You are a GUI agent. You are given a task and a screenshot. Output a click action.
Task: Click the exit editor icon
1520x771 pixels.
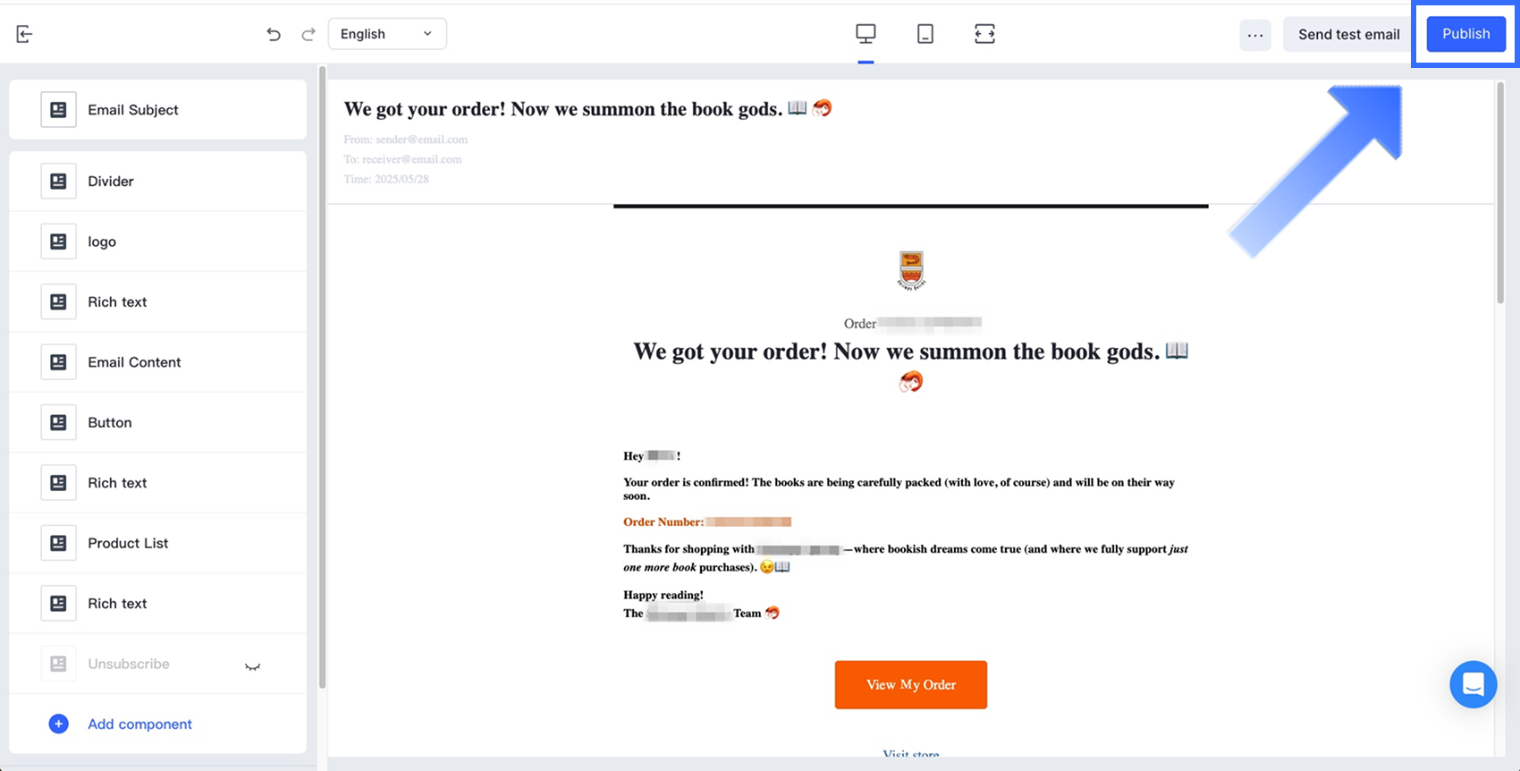click(24, 34)
